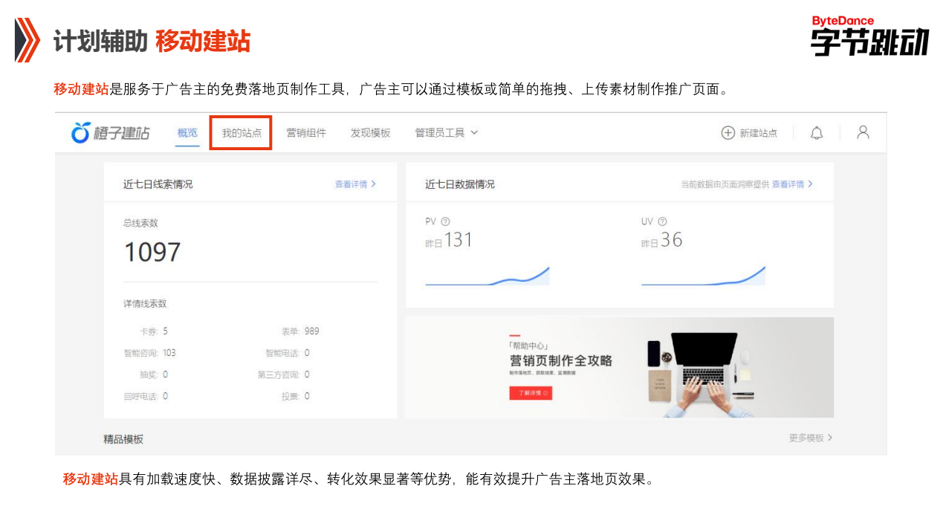This screenshot has width=946, height=515.
Task: Click the question mark icon next to UV
Action: coord(661,221)
